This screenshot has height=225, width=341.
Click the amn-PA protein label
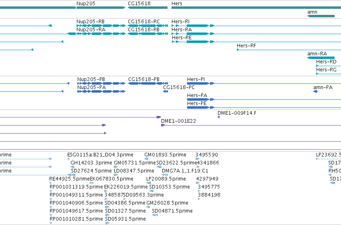click(x=323, y=87)
